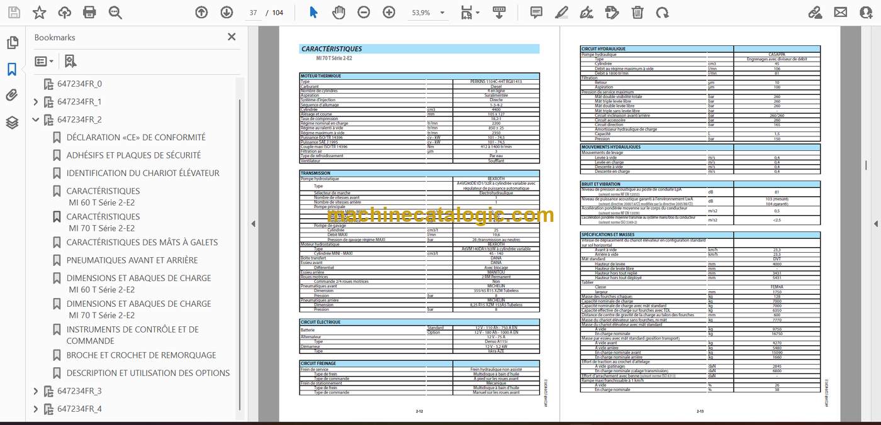The width and height of the screenshot is (881, 425).
Task: Collapse the left pane using the side arrow
Action: [254, 224]
